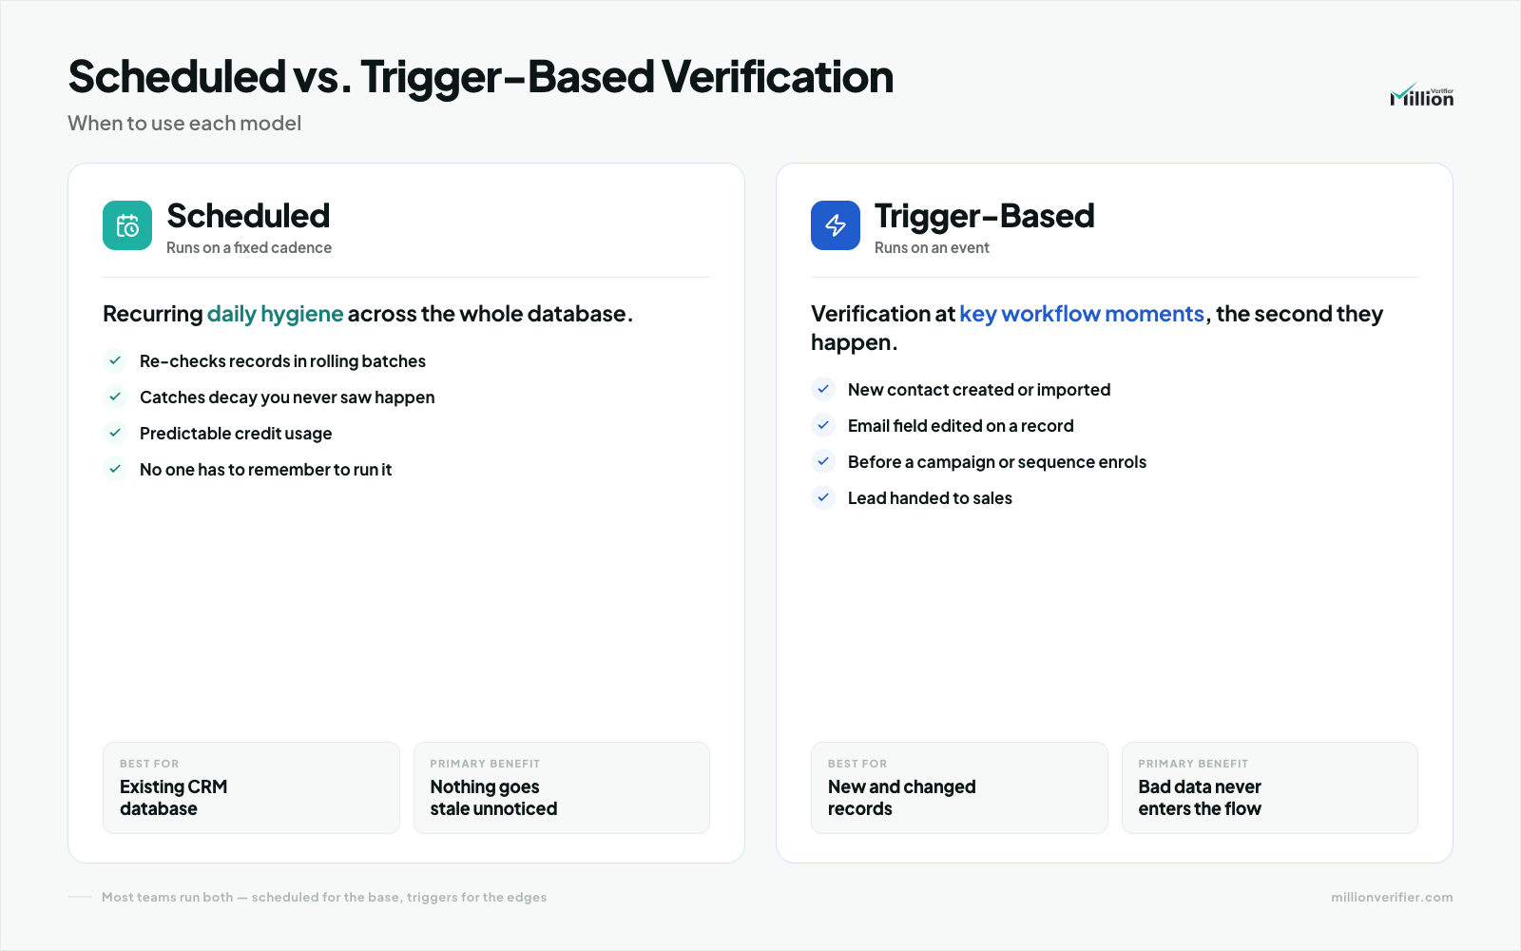Click the teal Scheduled calendar-clock icon
This screenshot has width=1521, height=951.
click(x=127, y=225)
